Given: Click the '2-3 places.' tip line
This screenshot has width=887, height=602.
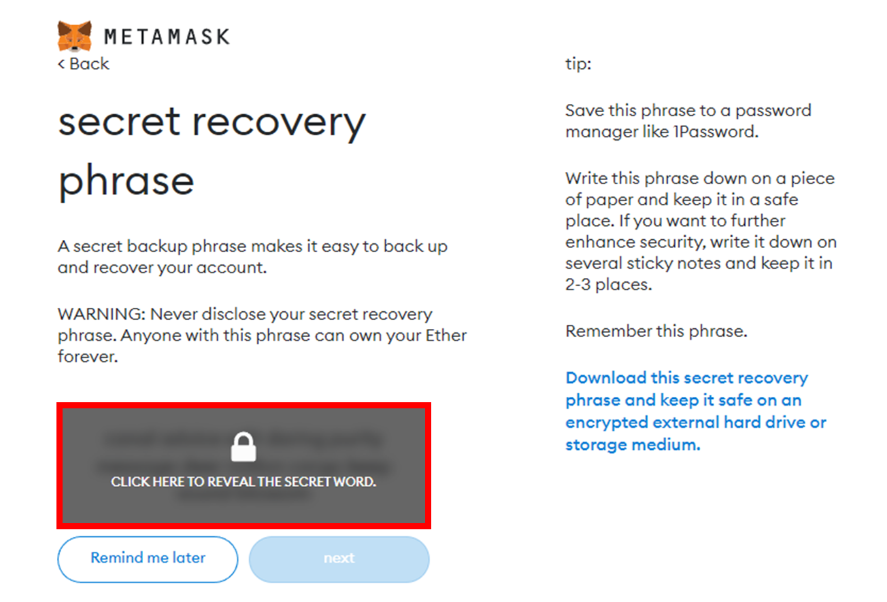Looking at the screenshot, I should click(x=608, y=285).
